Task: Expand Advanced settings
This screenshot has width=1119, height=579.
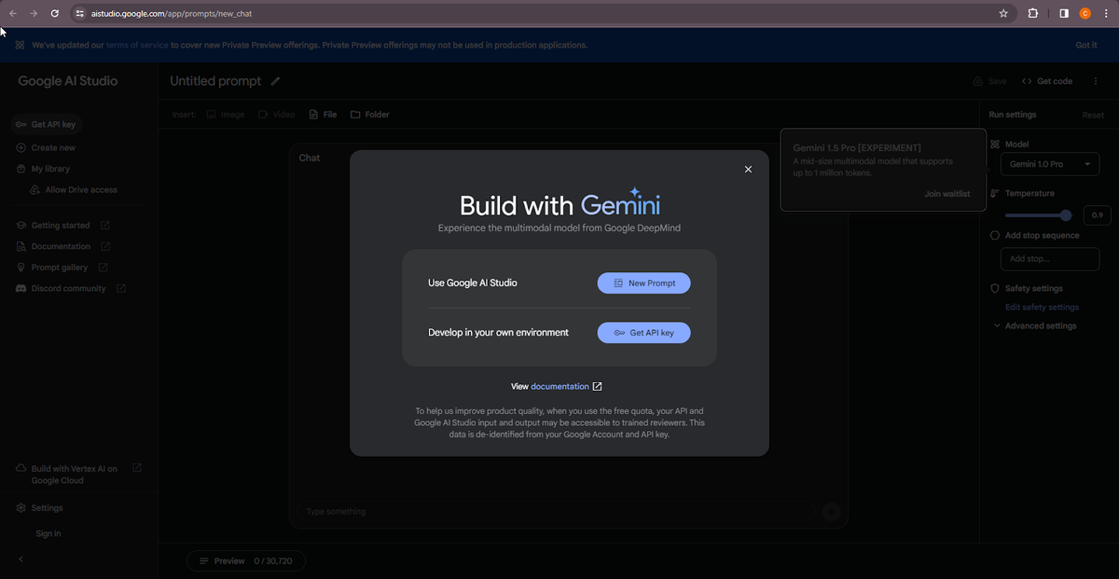Action: (1035, 326)
